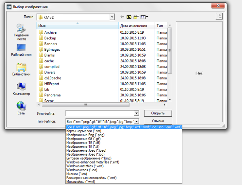
Task: Choose Windows icons (*.ico) filter
Action: 124,170
